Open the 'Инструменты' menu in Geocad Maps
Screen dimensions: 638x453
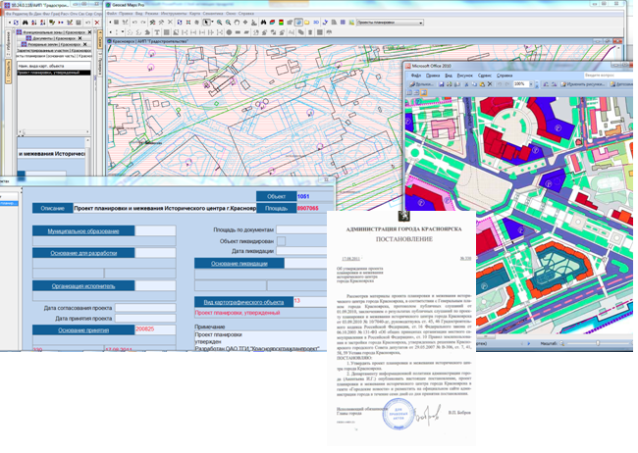[173, 13]
